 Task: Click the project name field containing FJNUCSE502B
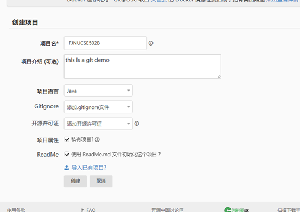point(105,43)
